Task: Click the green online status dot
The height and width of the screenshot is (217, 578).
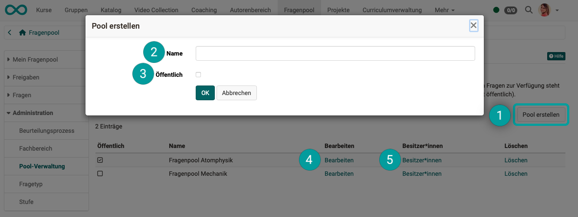Action: point(496,10)
